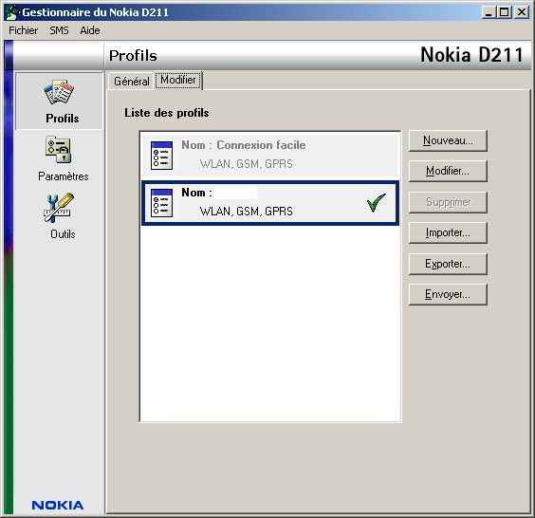Open the Outils tools icon
This screenshot has width=535, height=518.
(59, 208)
